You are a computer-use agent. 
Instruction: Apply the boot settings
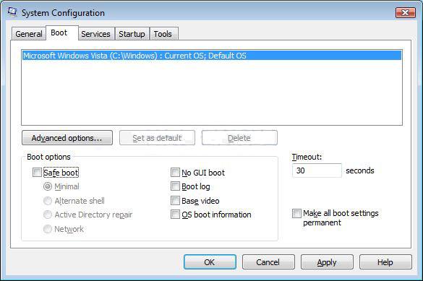[x=327, y=262]
